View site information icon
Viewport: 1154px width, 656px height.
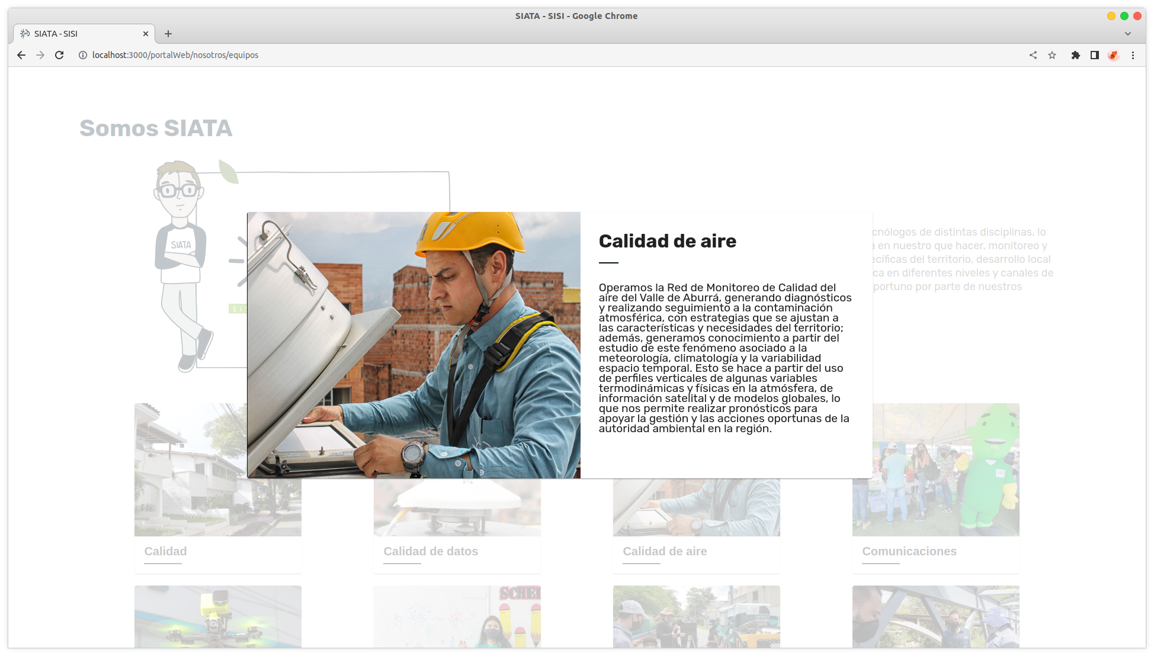83,55
